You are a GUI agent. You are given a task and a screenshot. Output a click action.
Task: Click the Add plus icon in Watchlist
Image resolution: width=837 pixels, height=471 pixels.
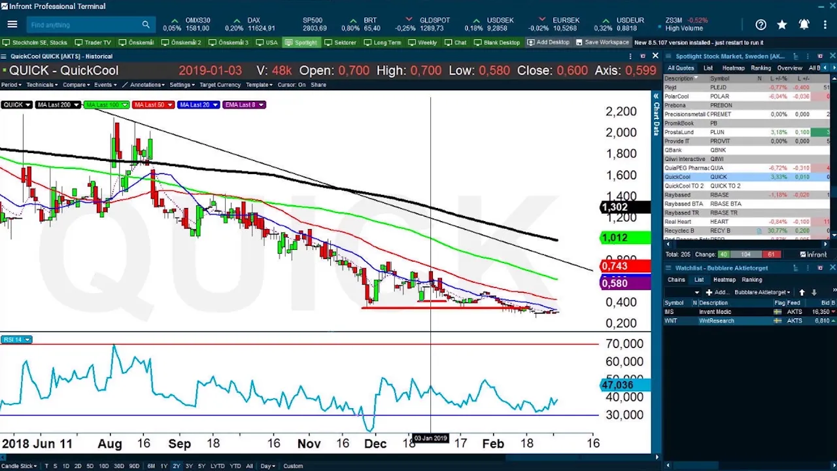[709, 292]
